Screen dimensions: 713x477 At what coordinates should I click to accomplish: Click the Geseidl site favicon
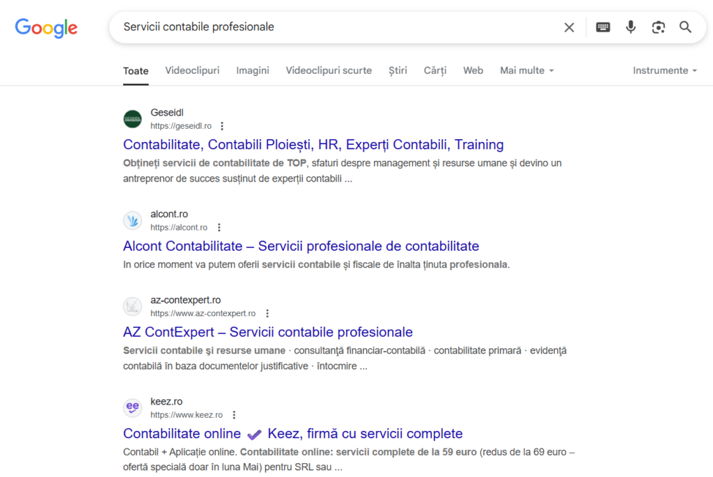coord(132,118)
